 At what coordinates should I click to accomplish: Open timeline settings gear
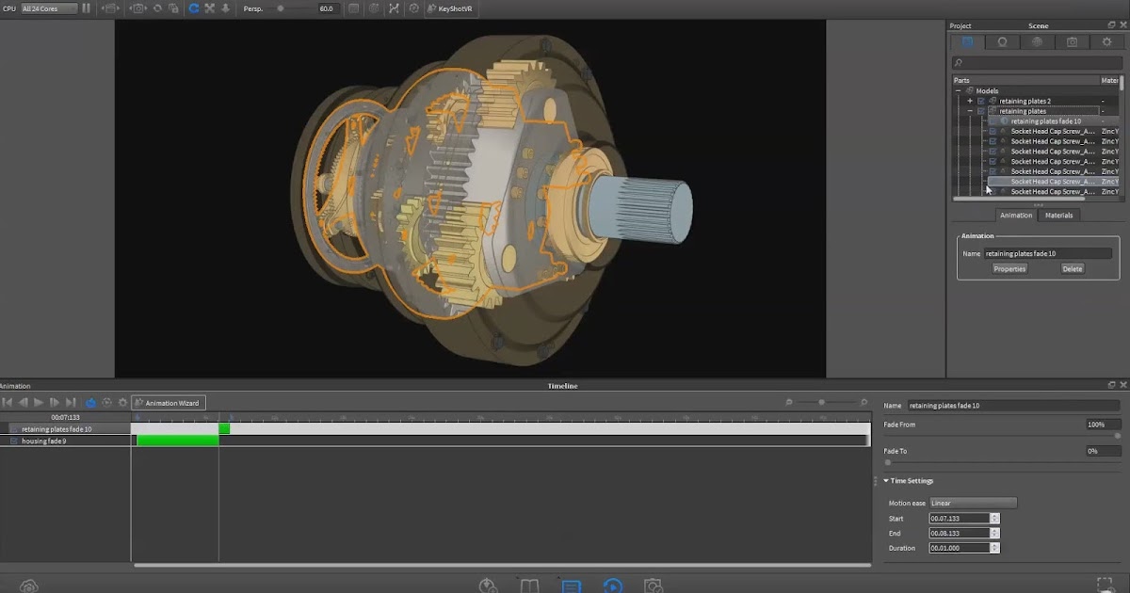click(x=122, y=403)
